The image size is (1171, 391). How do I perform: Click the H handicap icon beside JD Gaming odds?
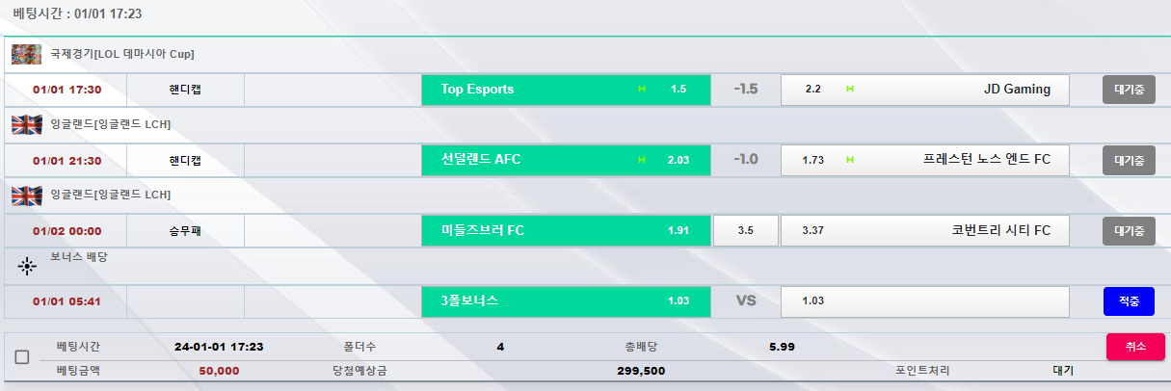[850, 90]
